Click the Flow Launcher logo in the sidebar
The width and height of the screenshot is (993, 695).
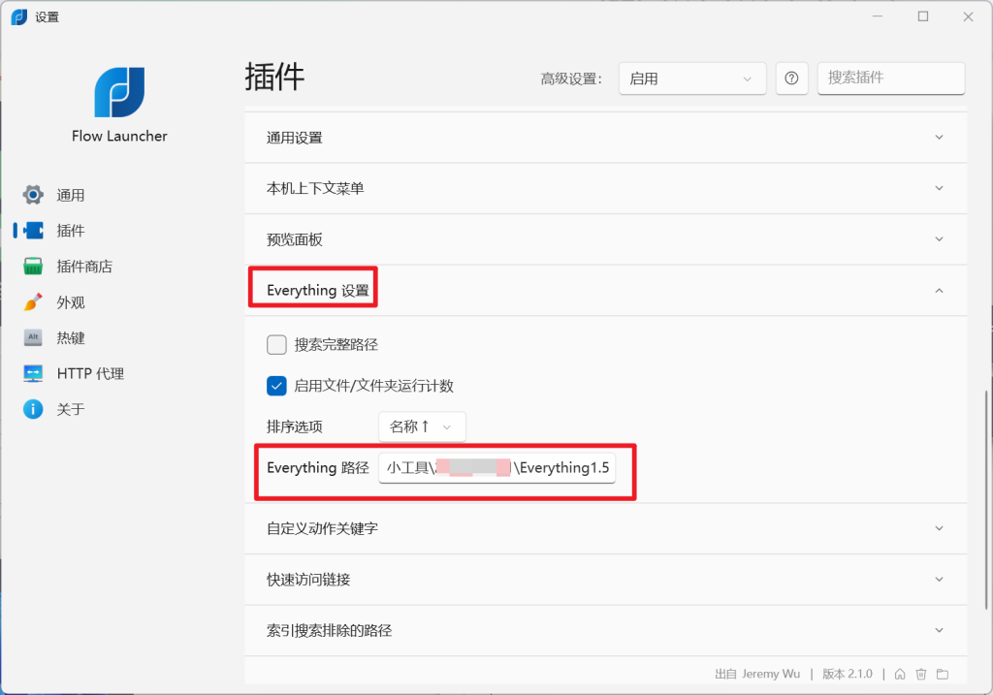(x=119, y=92)
